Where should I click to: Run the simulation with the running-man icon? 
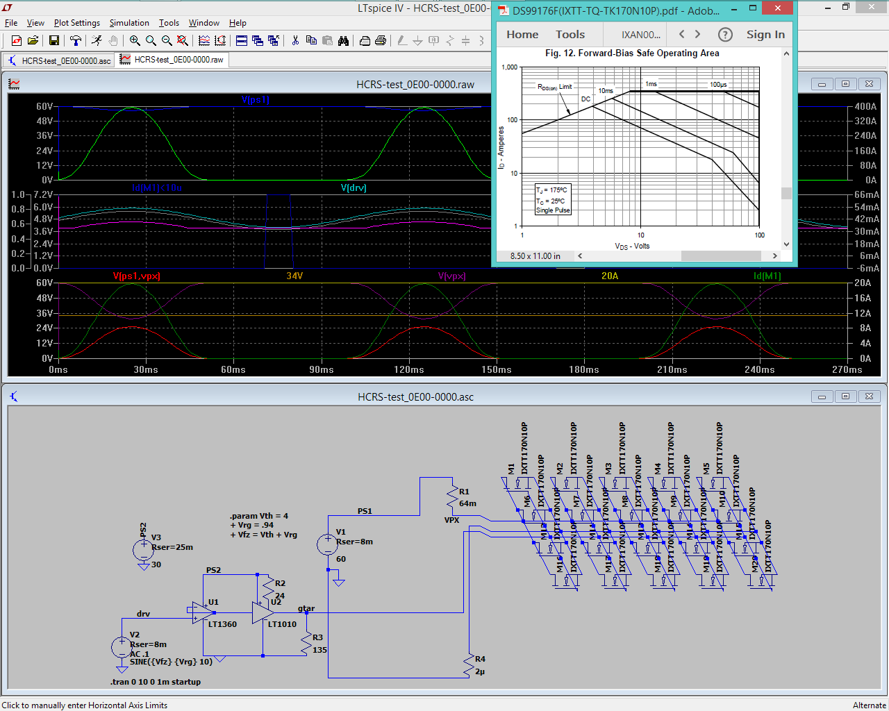97,41
